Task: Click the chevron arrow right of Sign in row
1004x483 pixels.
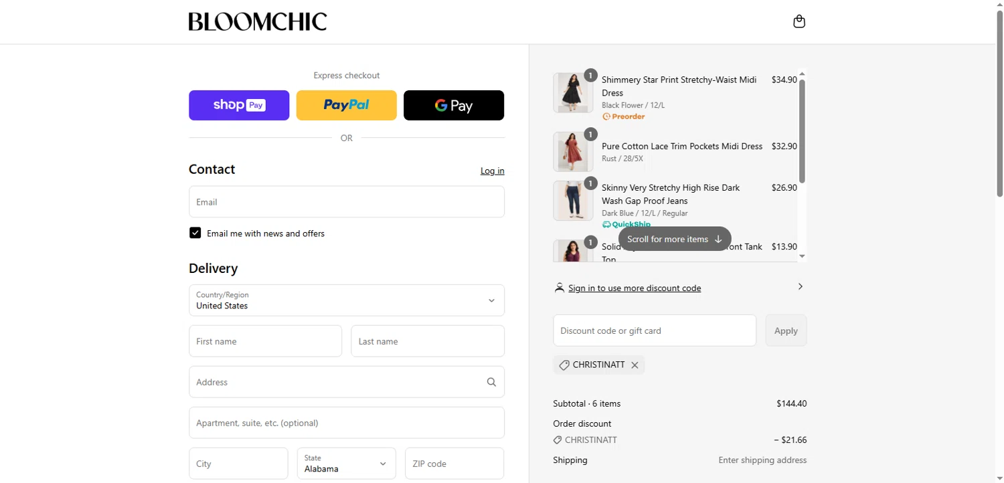Action: point(800,286)
